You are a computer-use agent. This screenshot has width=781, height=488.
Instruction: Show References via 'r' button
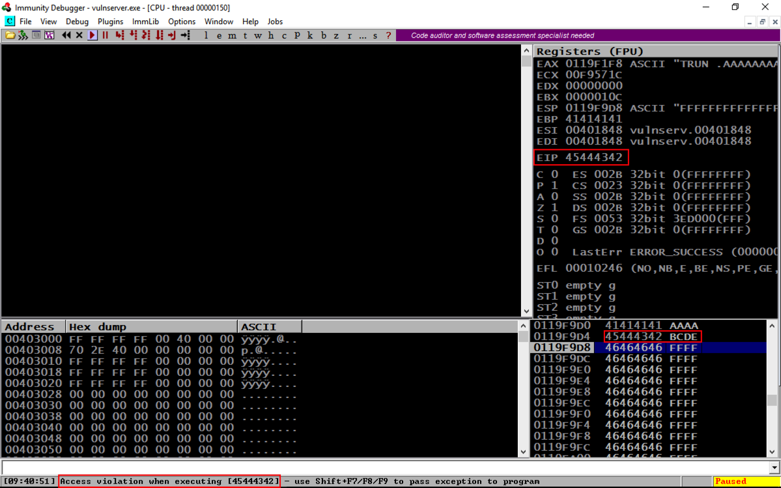(x=349, y=35)
